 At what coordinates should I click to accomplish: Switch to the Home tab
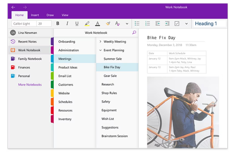click(x=19, y=15)
